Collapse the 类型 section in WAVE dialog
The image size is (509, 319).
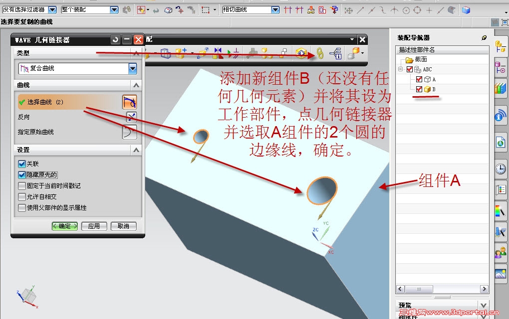coord(136,53)
